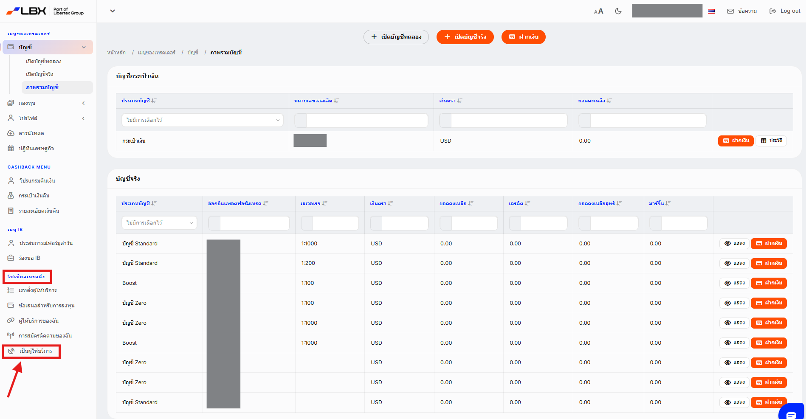Click the top เปิดบัญชีทดลอง outlined button
The height and width of the screenshot is (419, 806).
[396, 37]
